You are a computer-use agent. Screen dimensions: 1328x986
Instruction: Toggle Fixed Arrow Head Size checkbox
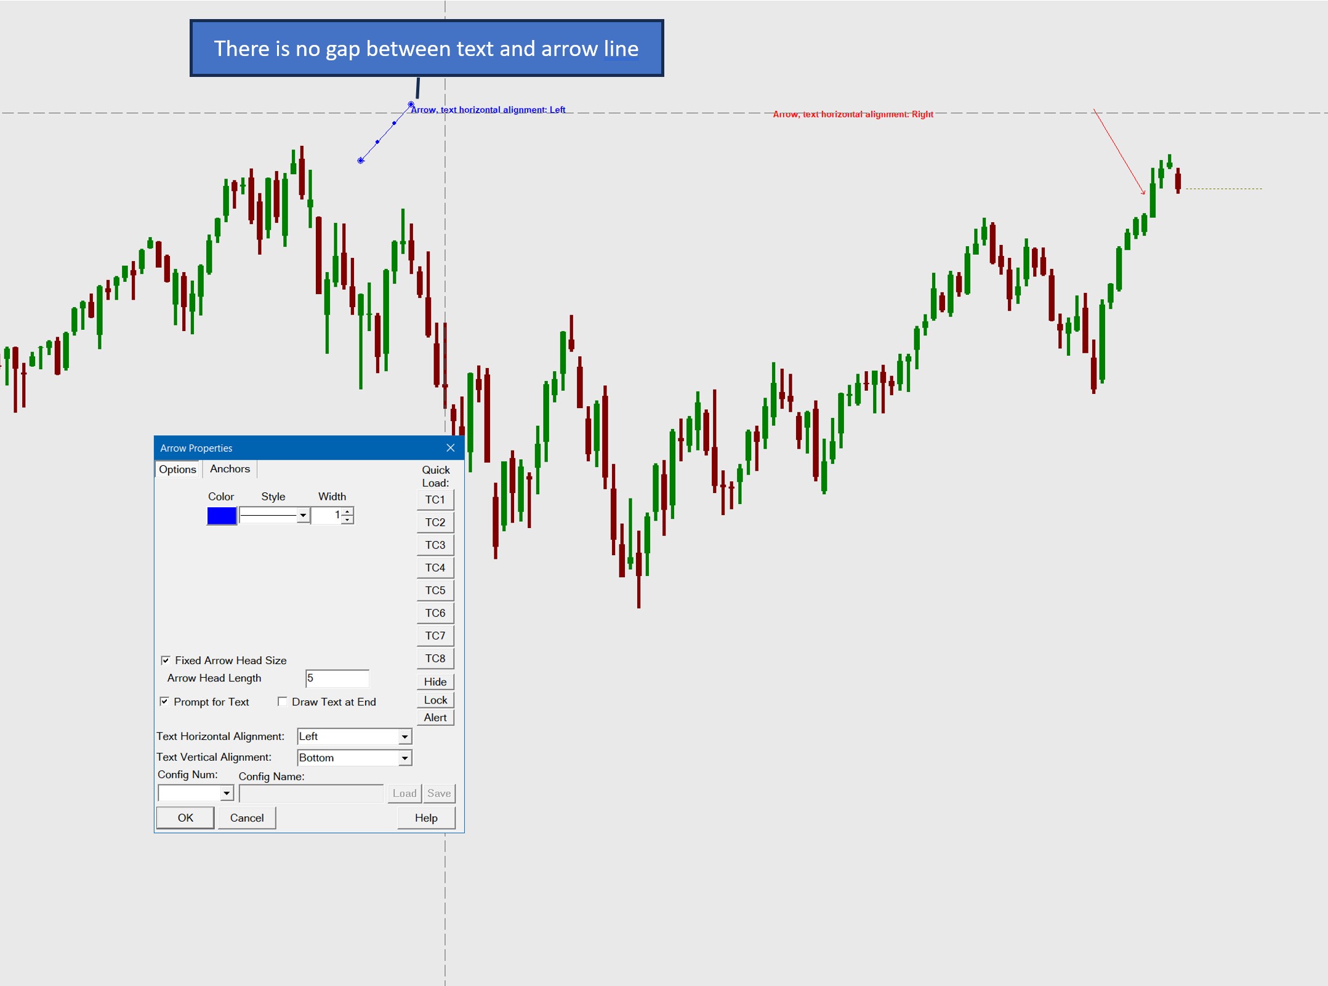point(166,660)
